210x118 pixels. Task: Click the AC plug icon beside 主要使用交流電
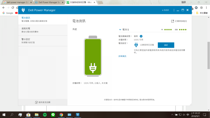(136, 45)
